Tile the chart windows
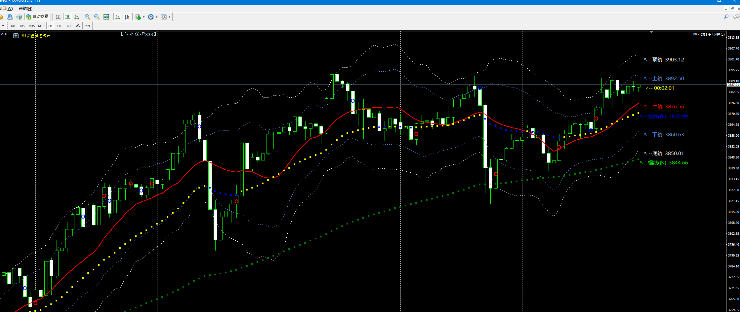Image resolution: width=740 pixels, height=312 pixels. coord(106,17)
